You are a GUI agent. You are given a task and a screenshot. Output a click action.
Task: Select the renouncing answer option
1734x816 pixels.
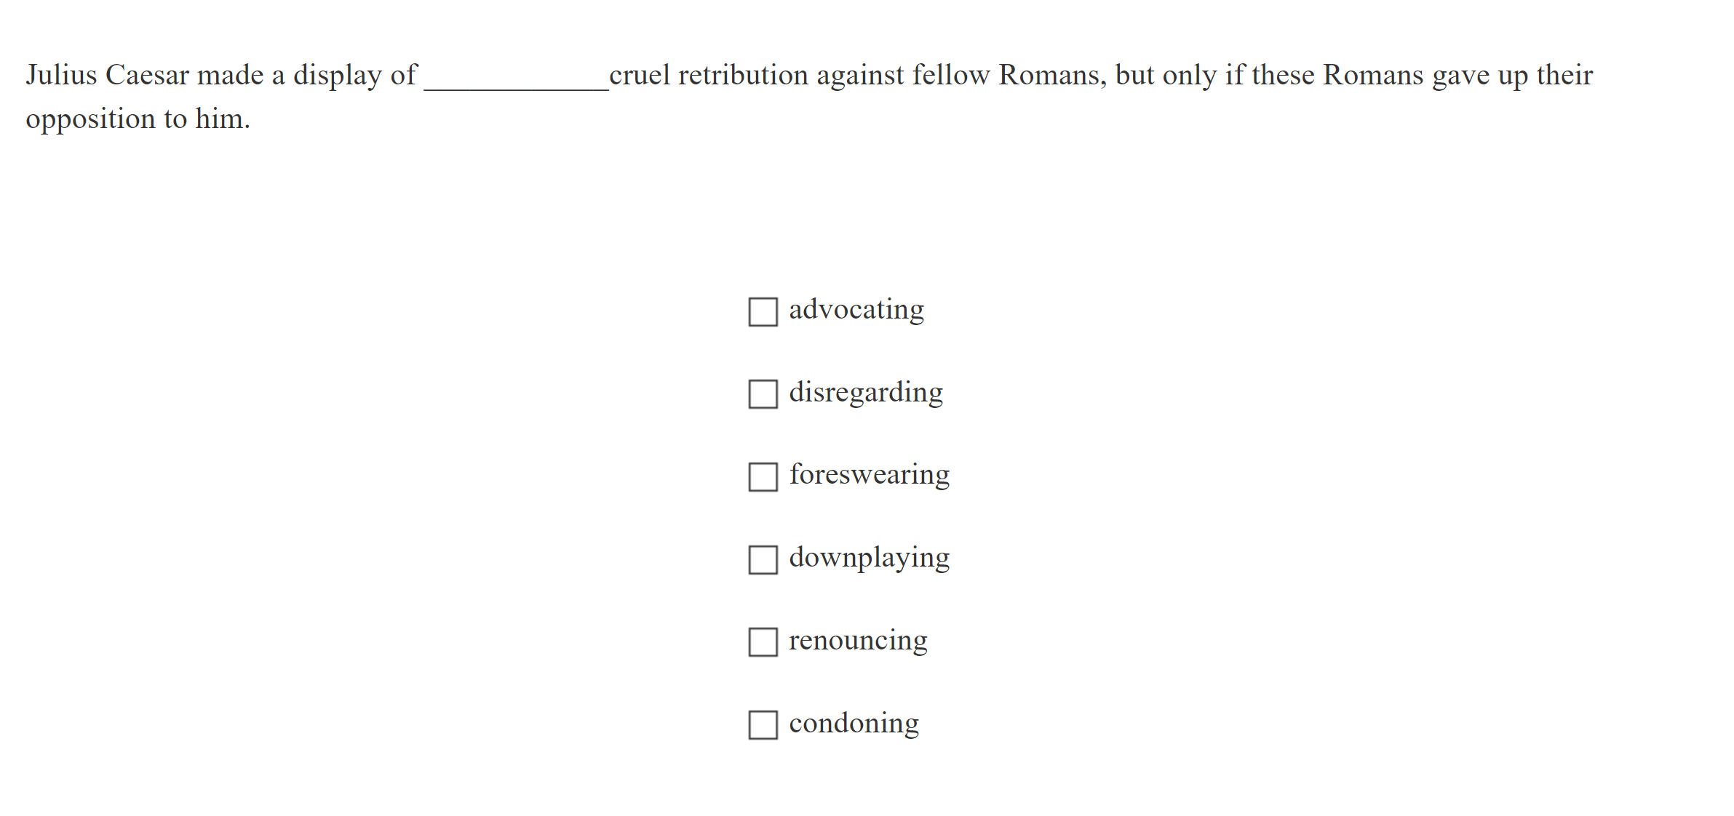[x=859, y=641]
